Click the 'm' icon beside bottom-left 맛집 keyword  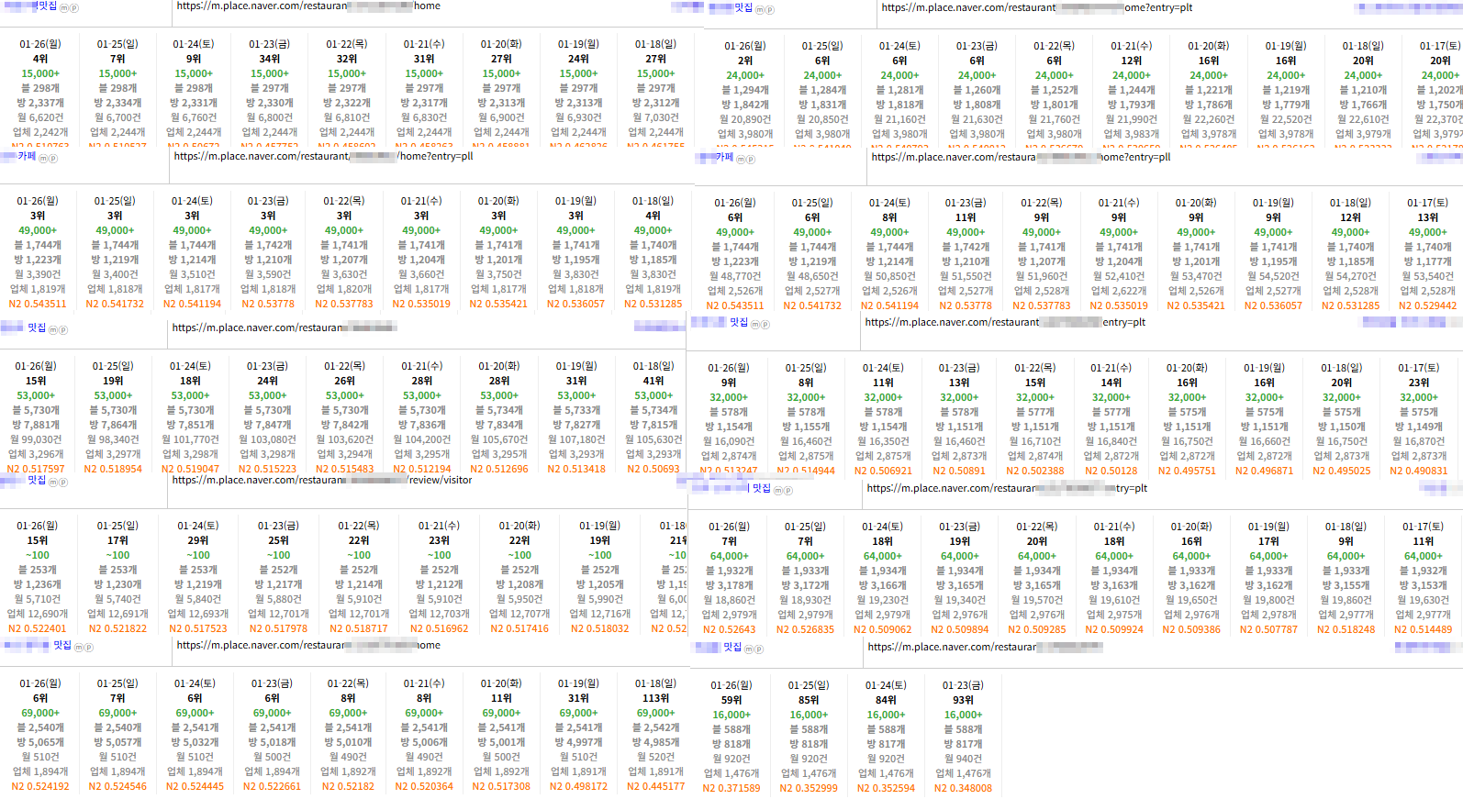[78, 648]
